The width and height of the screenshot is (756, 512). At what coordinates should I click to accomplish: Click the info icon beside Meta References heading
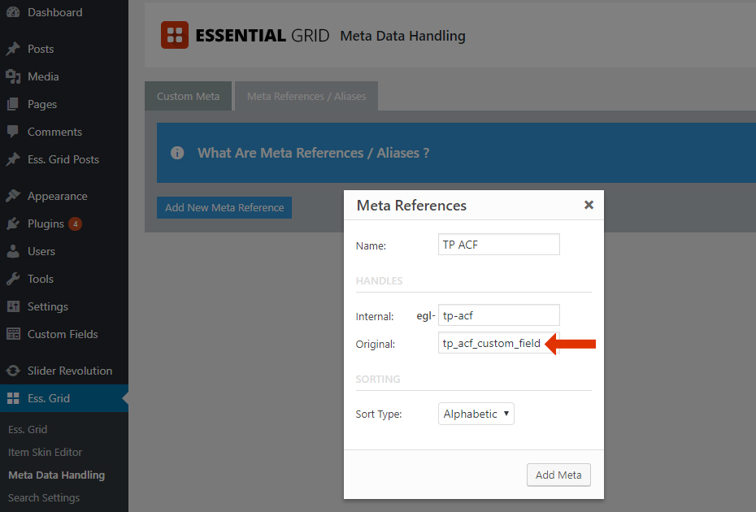[x=177, y=153]
